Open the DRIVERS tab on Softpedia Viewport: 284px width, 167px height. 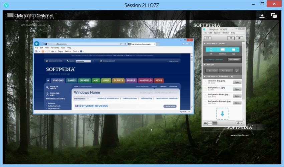click(x=84, y=80)
